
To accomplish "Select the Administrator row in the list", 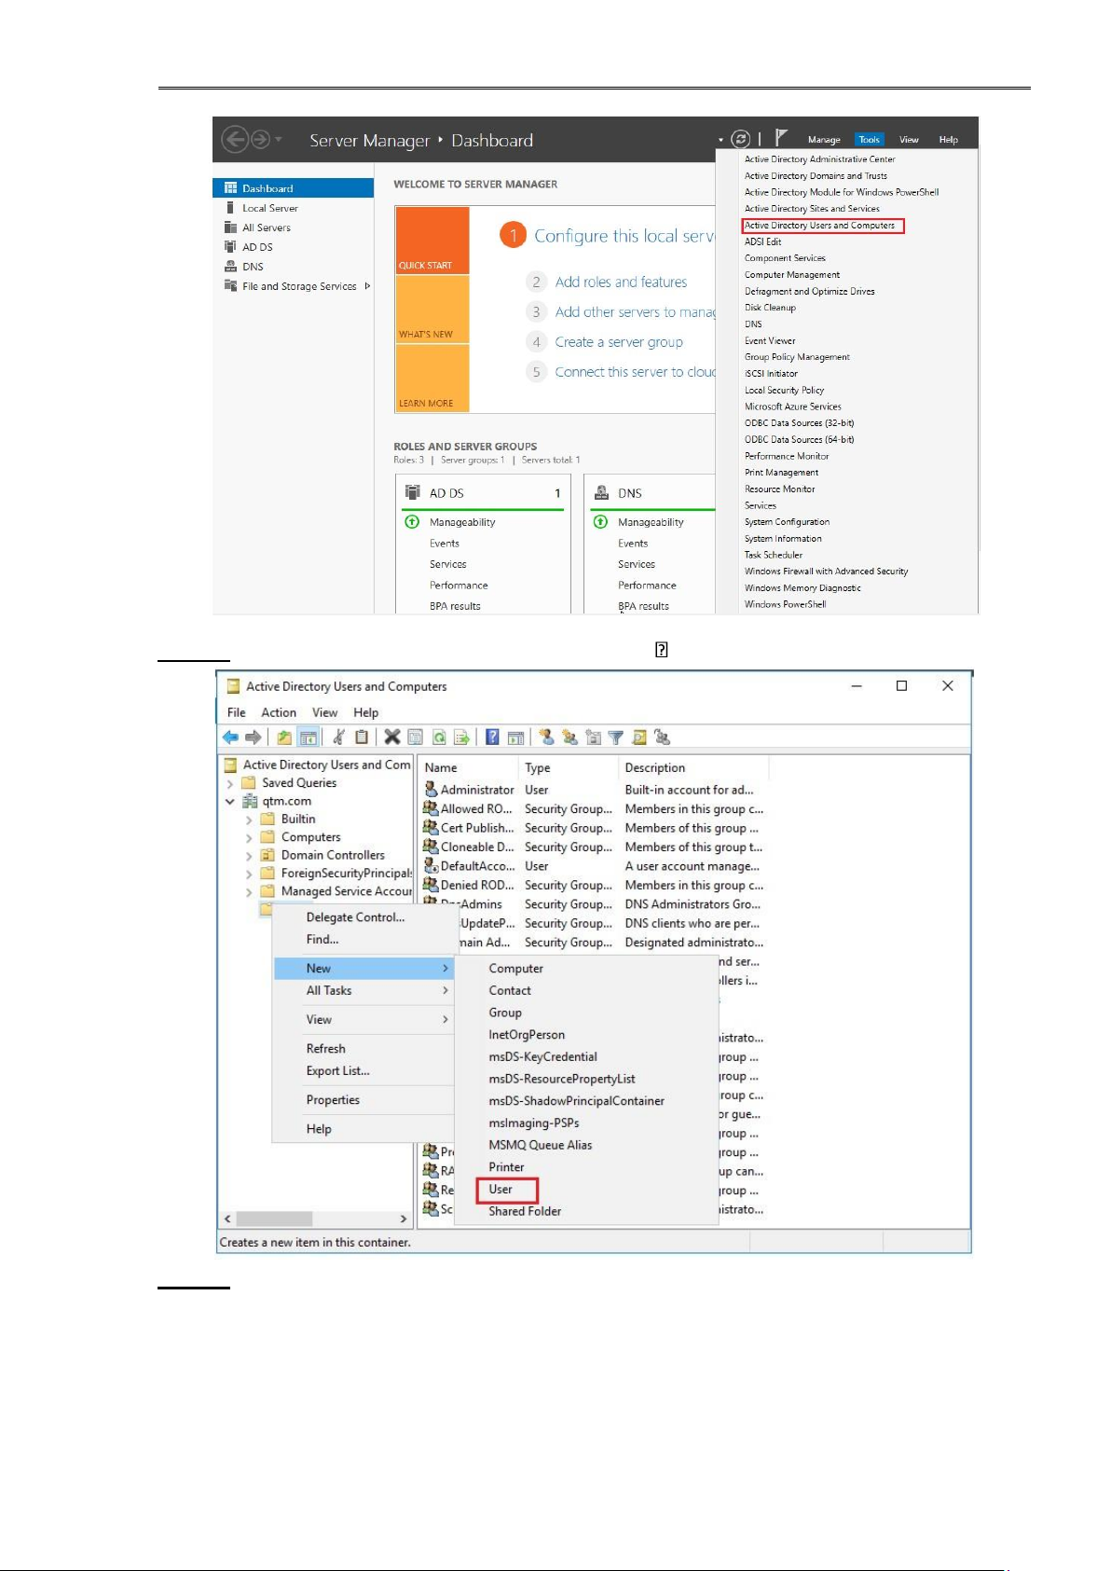I will pos(594,790).
